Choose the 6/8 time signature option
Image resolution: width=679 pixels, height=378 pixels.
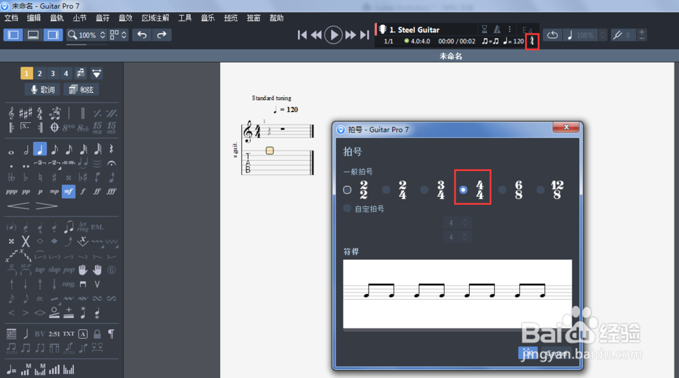tap(502, 189)
